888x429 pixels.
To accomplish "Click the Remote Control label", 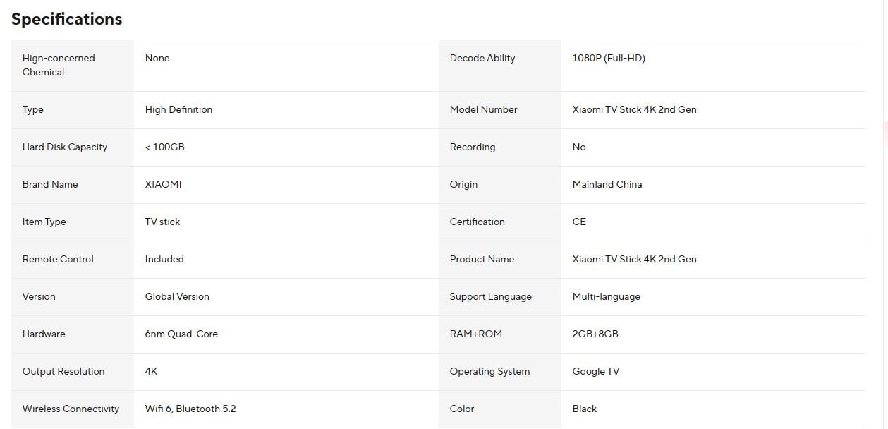I will coord(58,259).
